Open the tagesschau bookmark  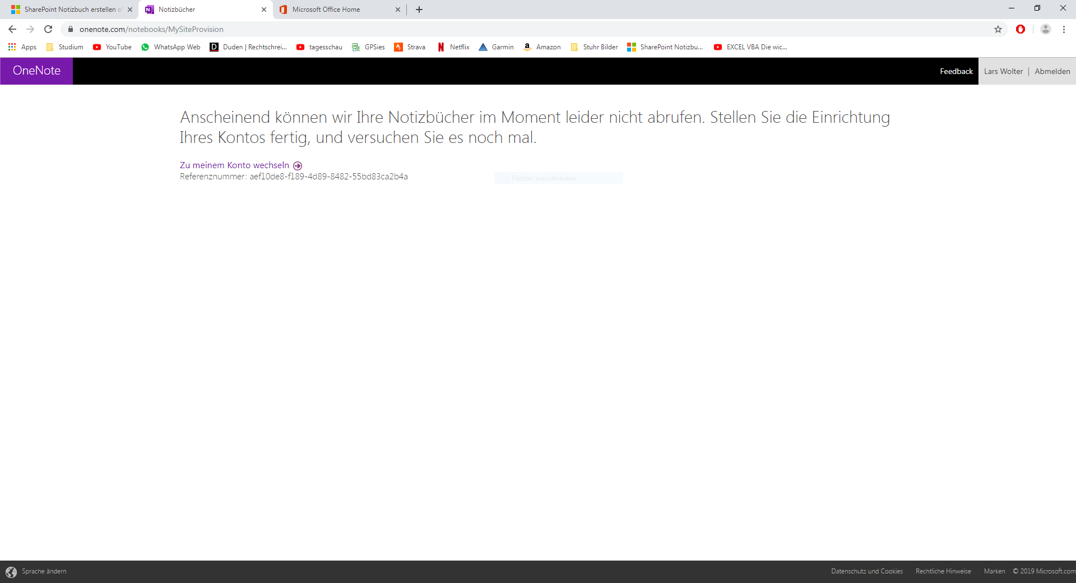pyautogui.click(x=319, y=47)
